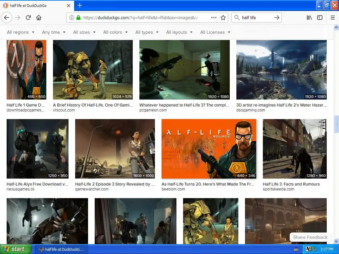The image size is (339, 254).
Task: Open the bottom row arched building thumbnail
Action: pos(286,221)
